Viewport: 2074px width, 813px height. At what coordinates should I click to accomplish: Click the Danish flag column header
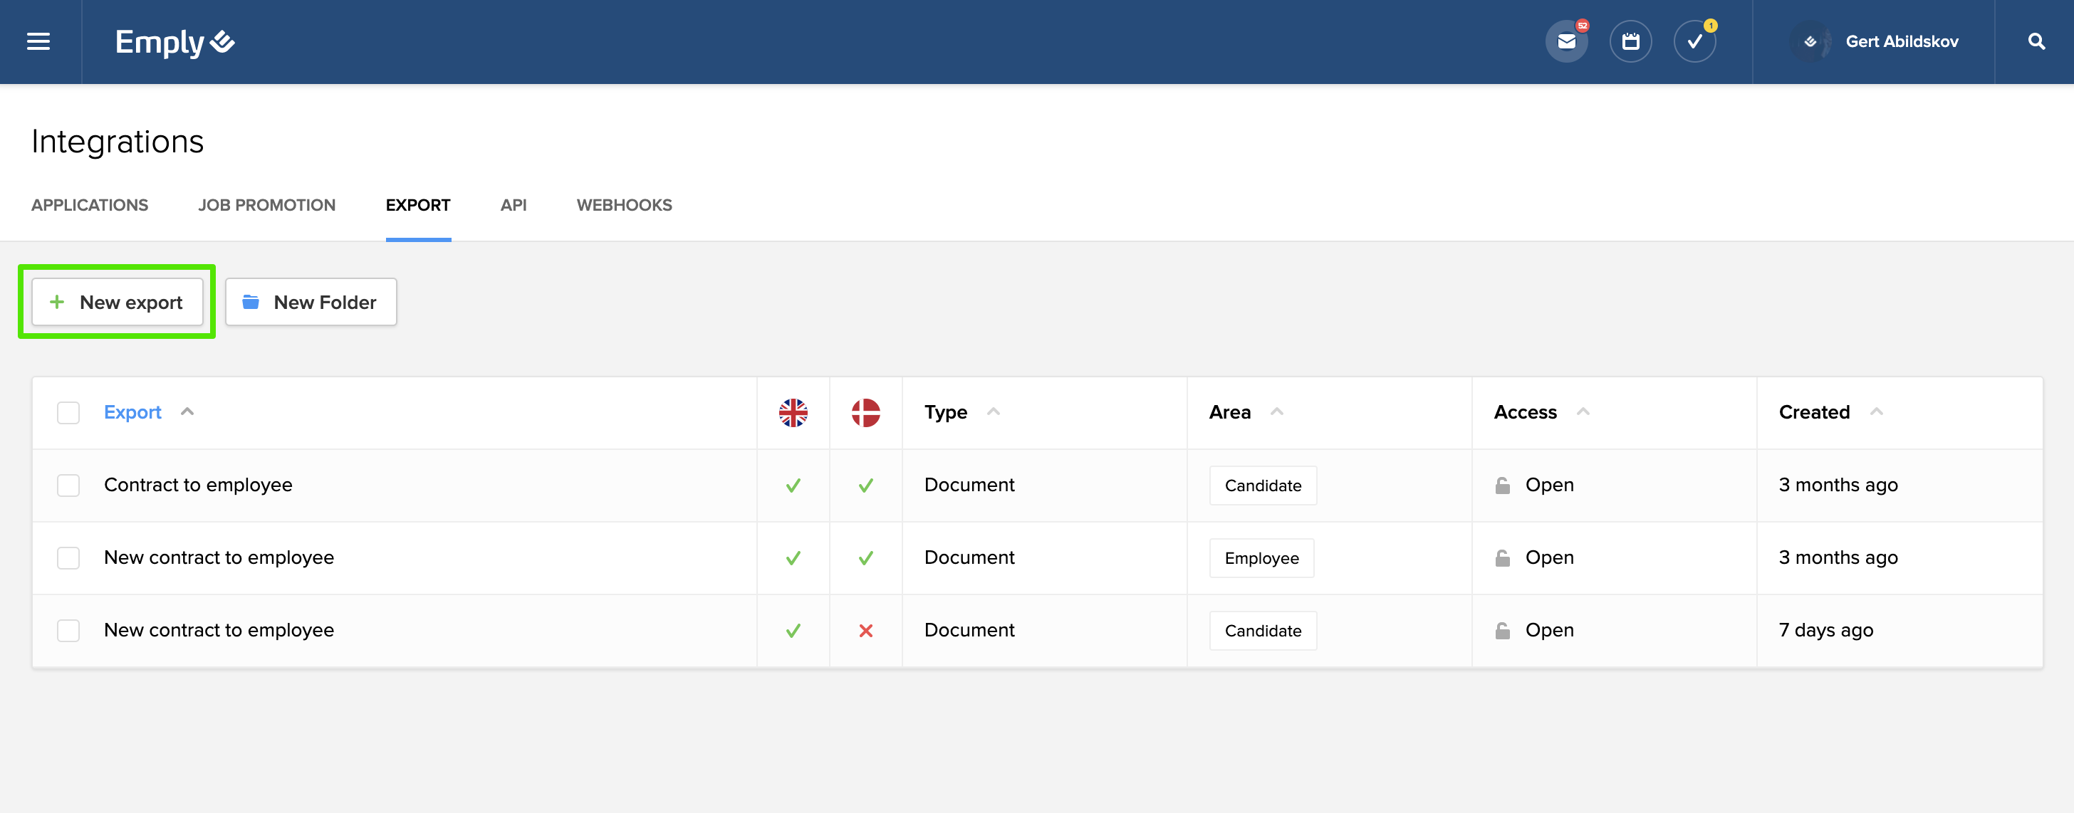865,412
